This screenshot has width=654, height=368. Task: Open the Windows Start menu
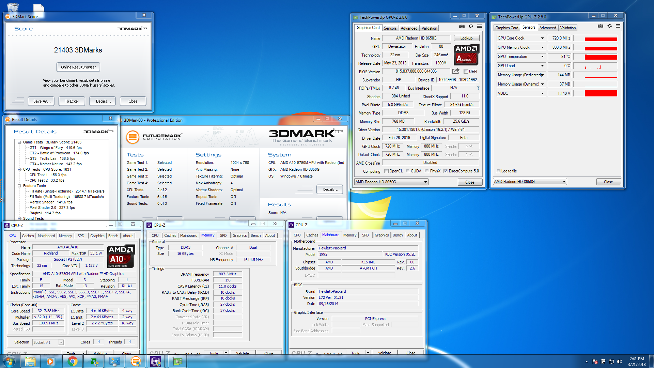point(9,361)
